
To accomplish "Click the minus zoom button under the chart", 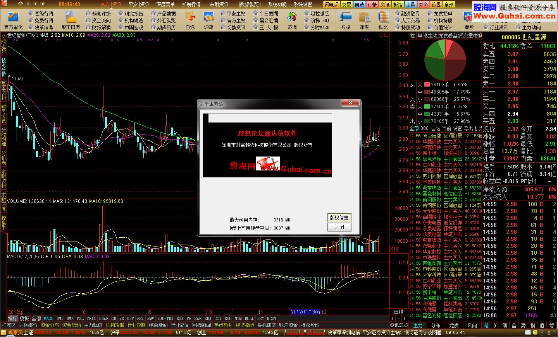I will [x=399, y=318].
